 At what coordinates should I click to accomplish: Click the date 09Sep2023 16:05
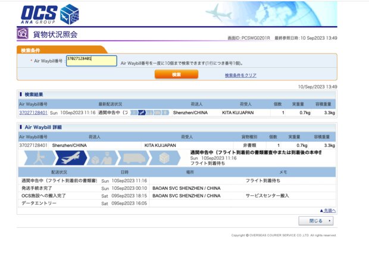point(129,203)
